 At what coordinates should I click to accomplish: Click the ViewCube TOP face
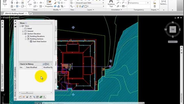coord(173,29)
